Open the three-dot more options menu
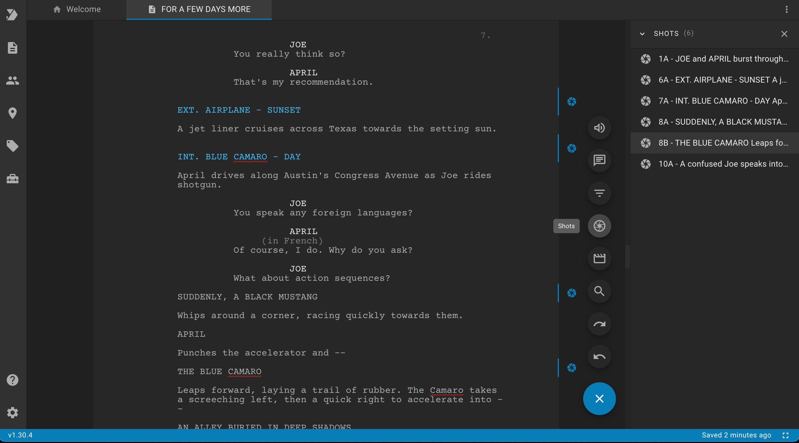The width and height of the screenshot is (799, 443). [x=786, y=9]
